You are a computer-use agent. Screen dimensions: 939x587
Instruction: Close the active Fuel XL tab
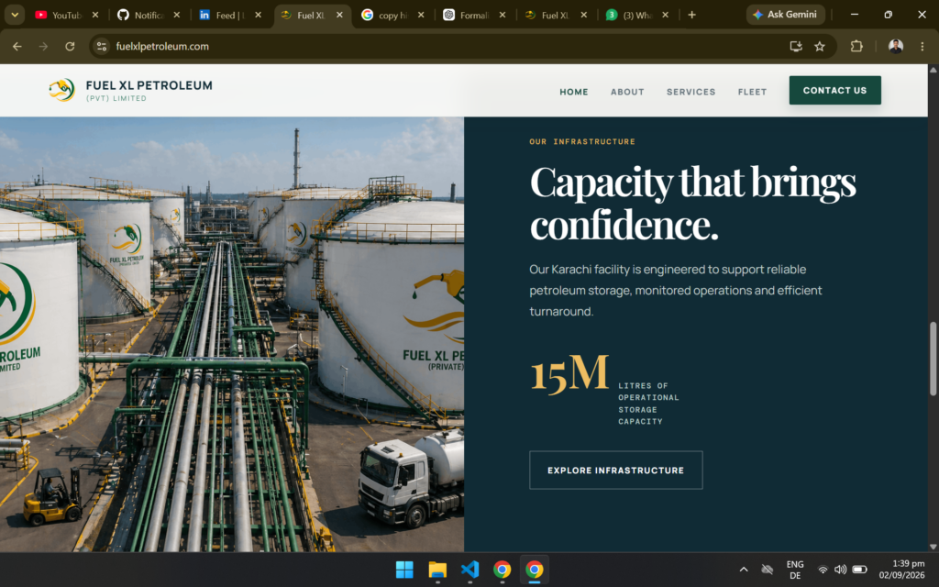coord(339,15)
